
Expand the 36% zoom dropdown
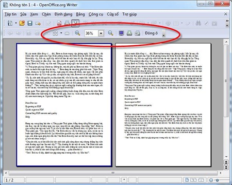pos(101,33)
